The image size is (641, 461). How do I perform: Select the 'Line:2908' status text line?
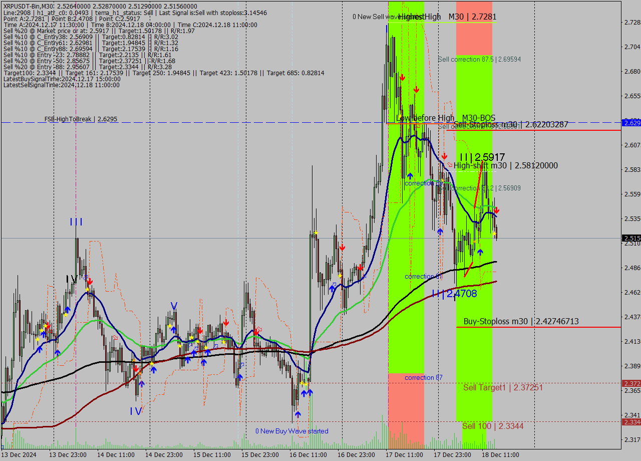tap(135, 13)
